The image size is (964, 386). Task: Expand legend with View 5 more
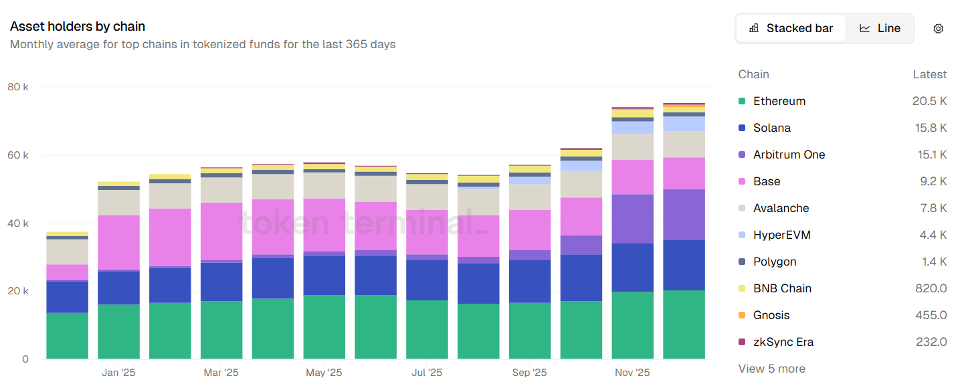click(771, 369)
